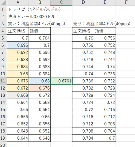
Task: Select gray cell A13 with 0.668
Action: coord(18,95)
